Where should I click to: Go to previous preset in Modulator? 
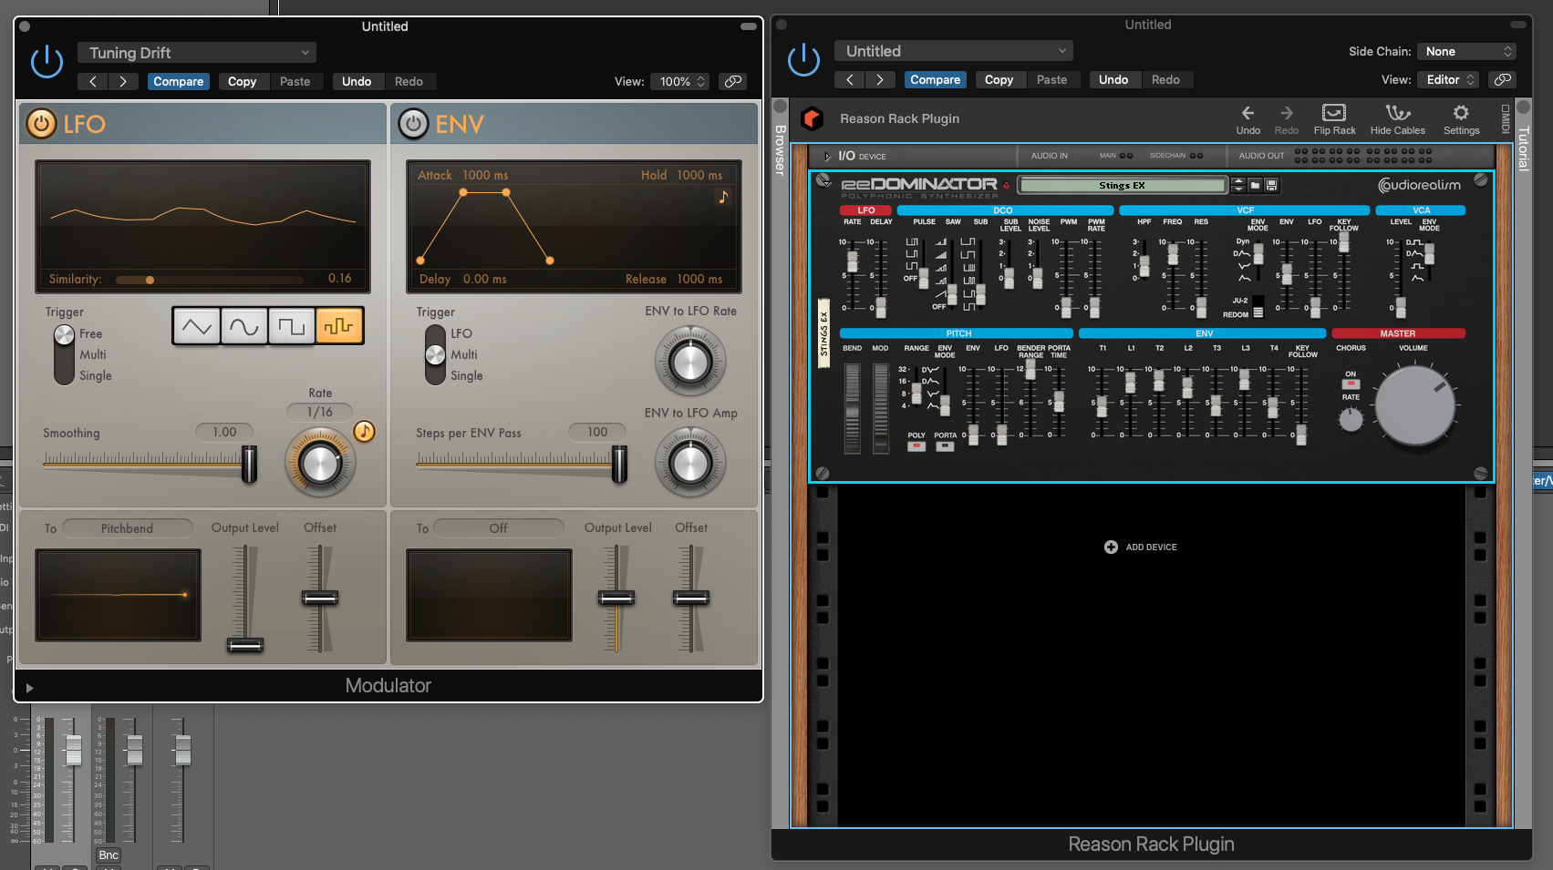[x=93, y=81]
